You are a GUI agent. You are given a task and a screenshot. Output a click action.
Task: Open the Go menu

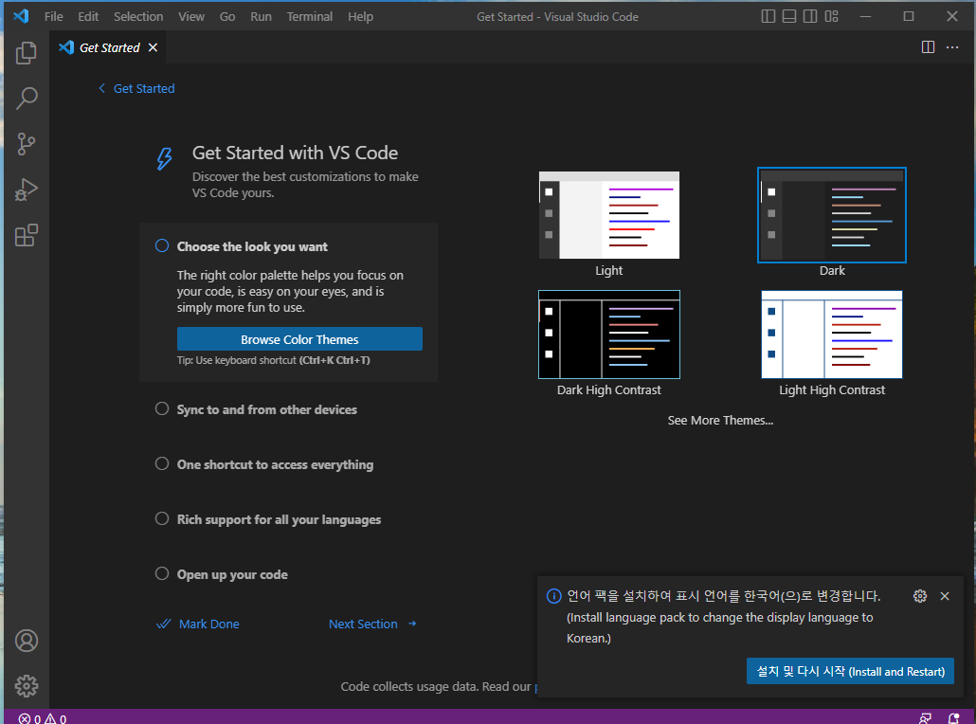pos(227,17)
